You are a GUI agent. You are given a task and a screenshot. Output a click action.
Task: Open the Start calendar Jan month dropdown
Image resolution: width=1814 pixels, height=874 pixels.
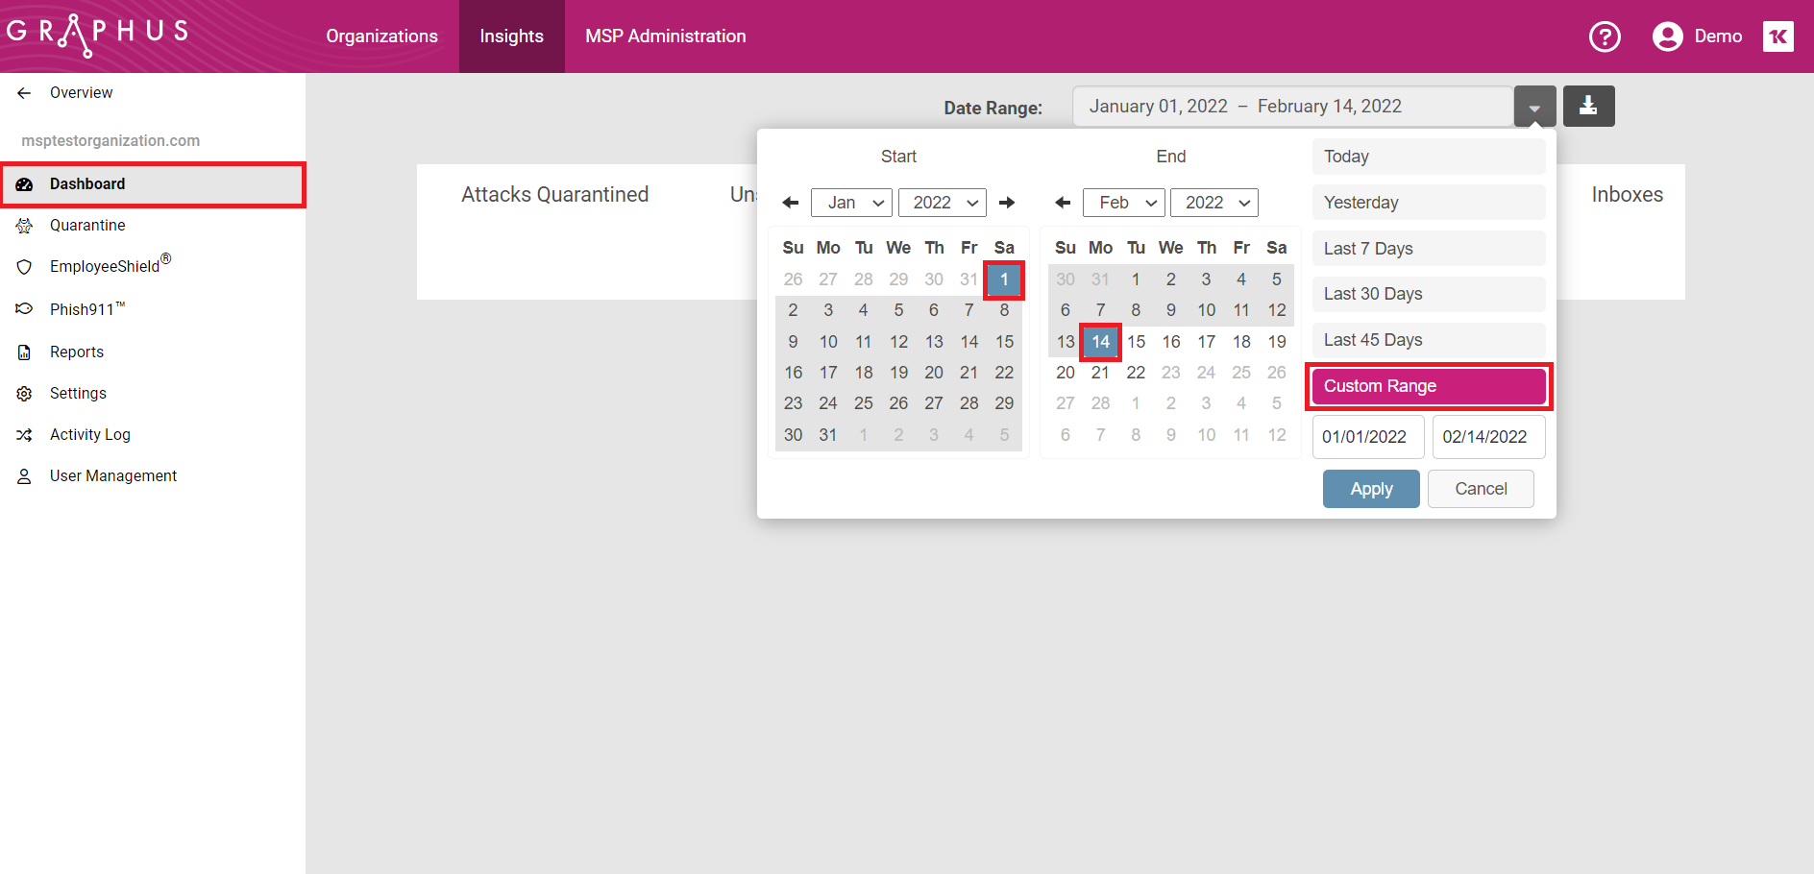tap(852, 203)
